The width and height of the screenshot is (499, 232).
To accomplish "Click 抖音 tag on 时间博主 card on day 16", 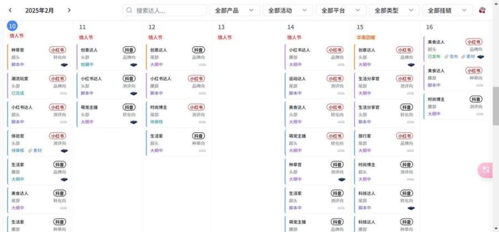I will pyautogui.click(x=476, y=99).
